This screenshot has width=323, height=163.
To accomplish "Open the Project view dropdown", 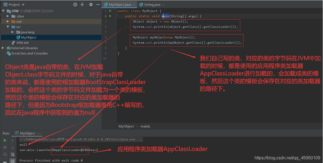I will tap(23, 5).
